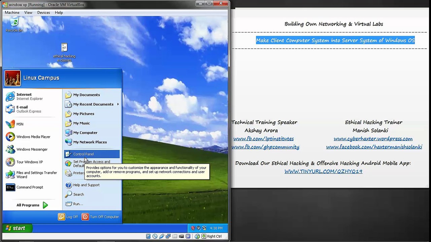Click the shared folders status icon
The height and width of the screenshot is (242, 431).
[175, 236]
